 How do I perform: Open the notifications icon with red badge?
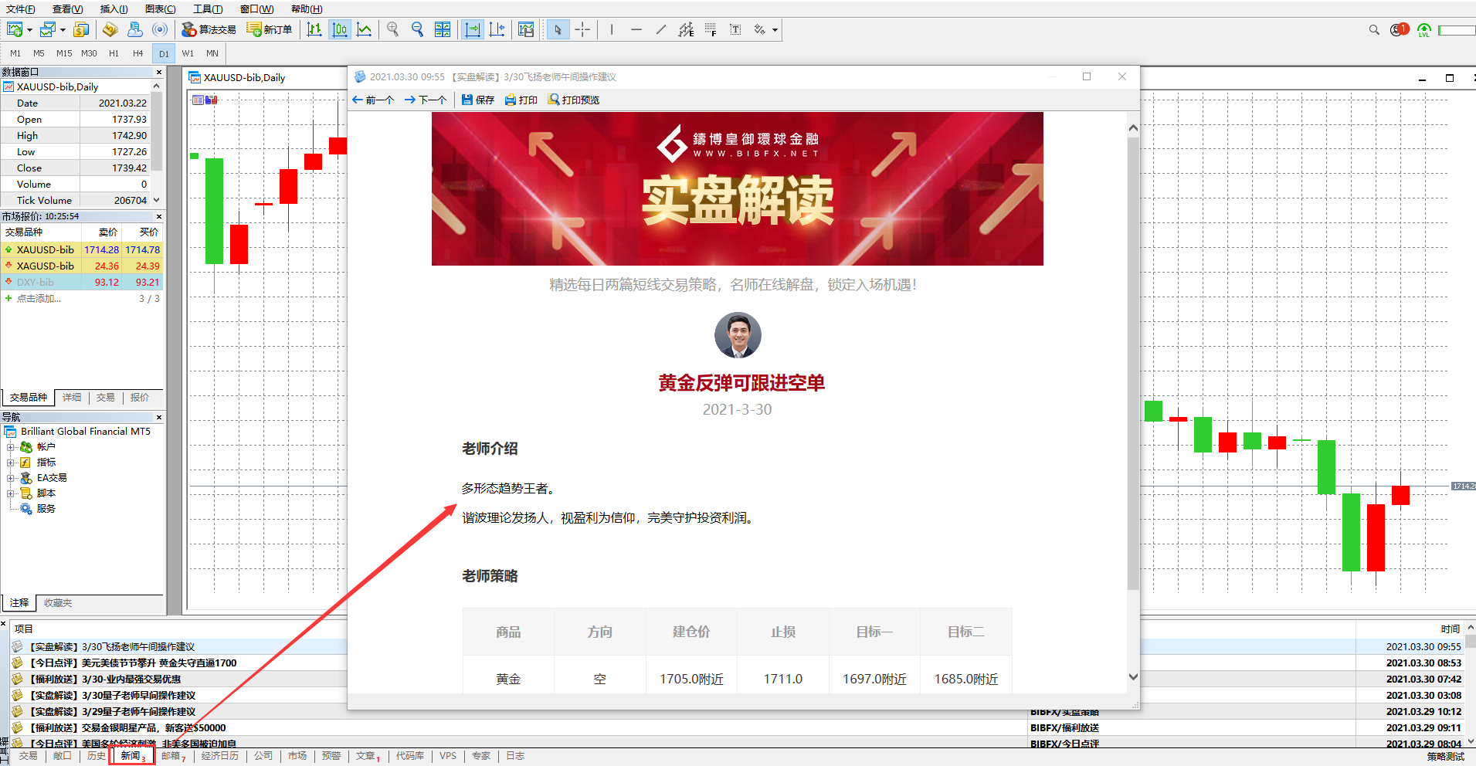[x=1399, y=29]
